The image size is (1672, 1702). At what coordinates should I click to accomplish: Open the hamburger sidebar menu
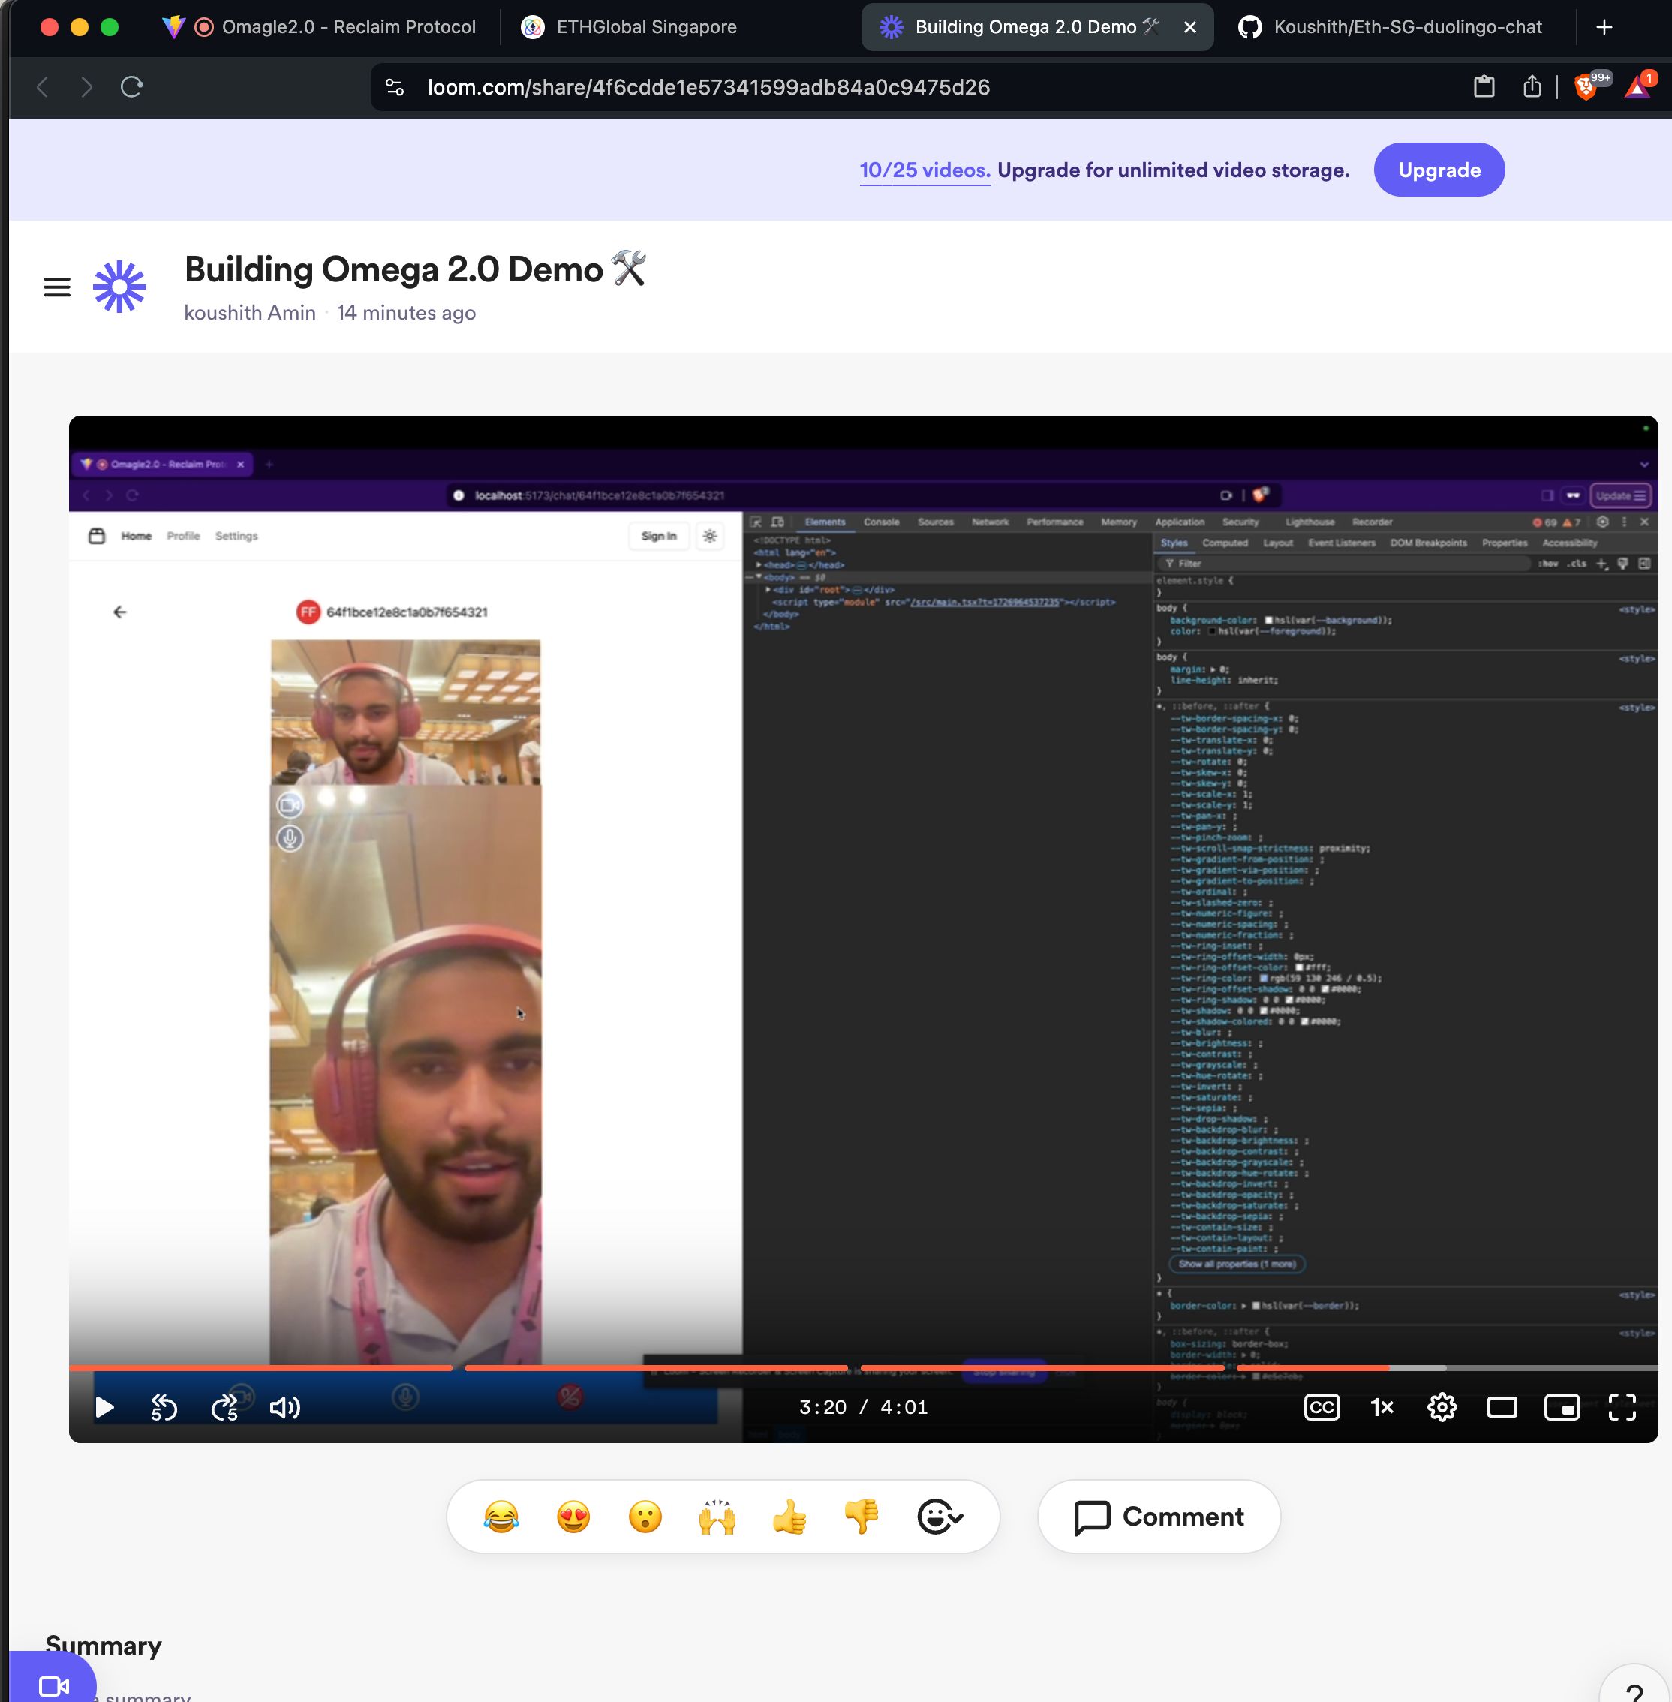57,287
